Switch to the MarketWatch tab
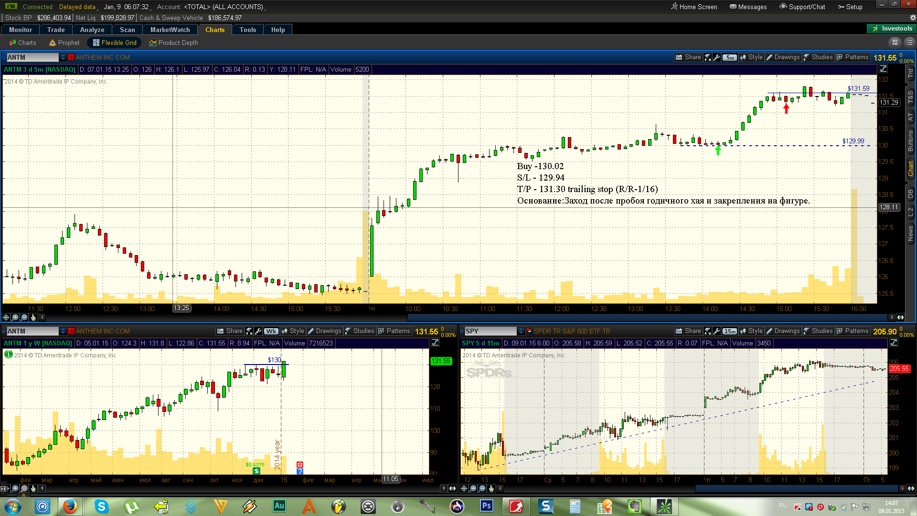917x516 pixels. tap(170, 30)
